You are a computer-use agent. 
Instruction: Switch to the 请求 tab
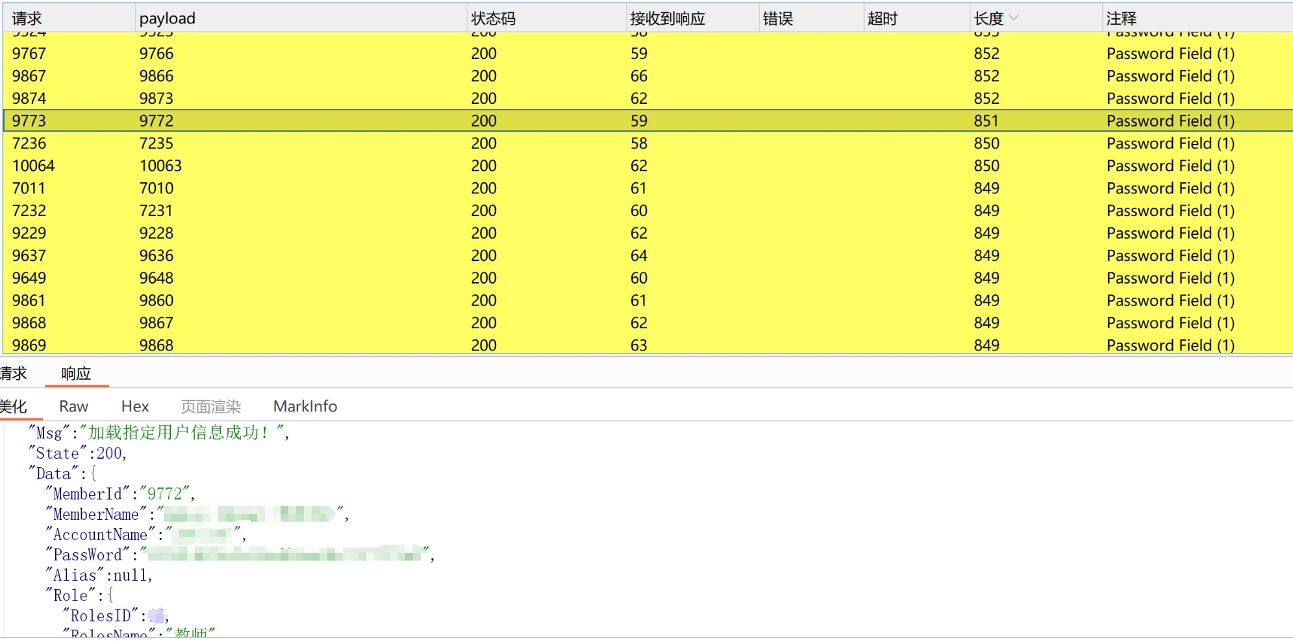click(13, 374)
